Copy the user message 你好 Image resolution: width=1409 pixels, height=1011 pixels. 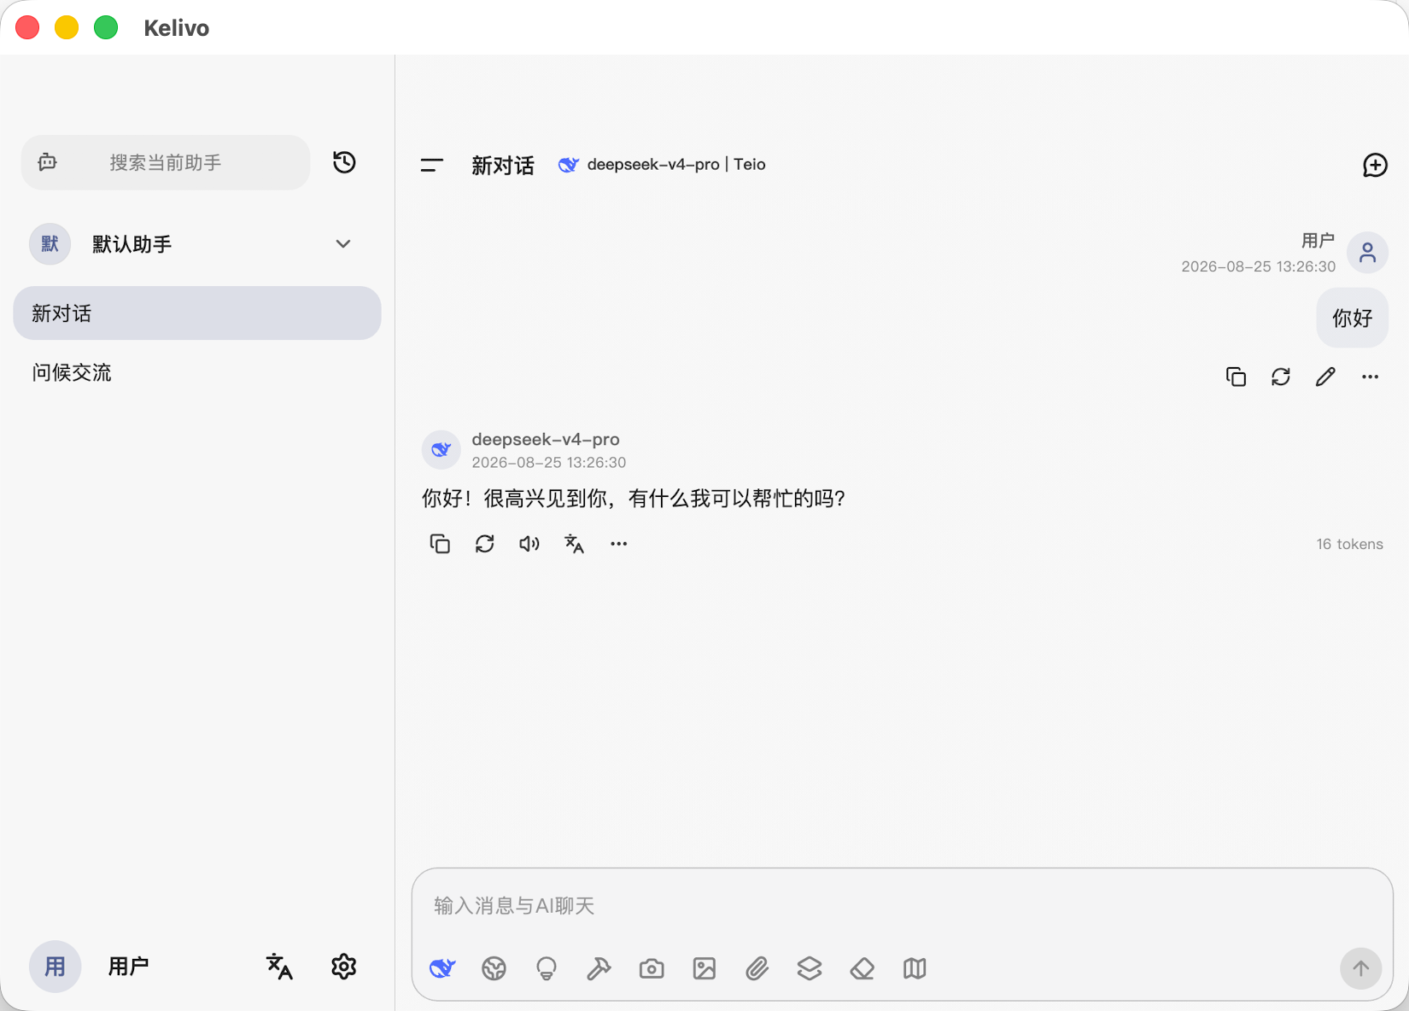point(1236,377)
